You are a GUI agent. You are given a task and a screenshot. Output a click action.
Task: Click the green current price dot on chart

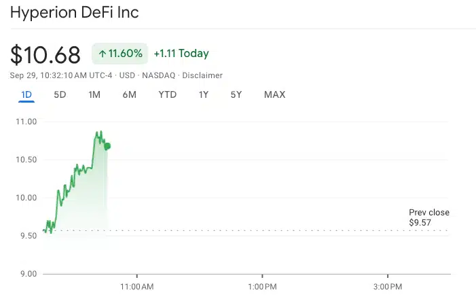[107, 146]
